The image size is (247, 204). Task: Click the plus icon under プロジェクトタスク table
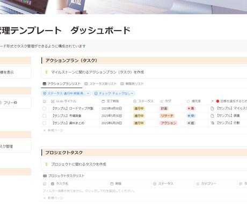click(x=45, y=198)
